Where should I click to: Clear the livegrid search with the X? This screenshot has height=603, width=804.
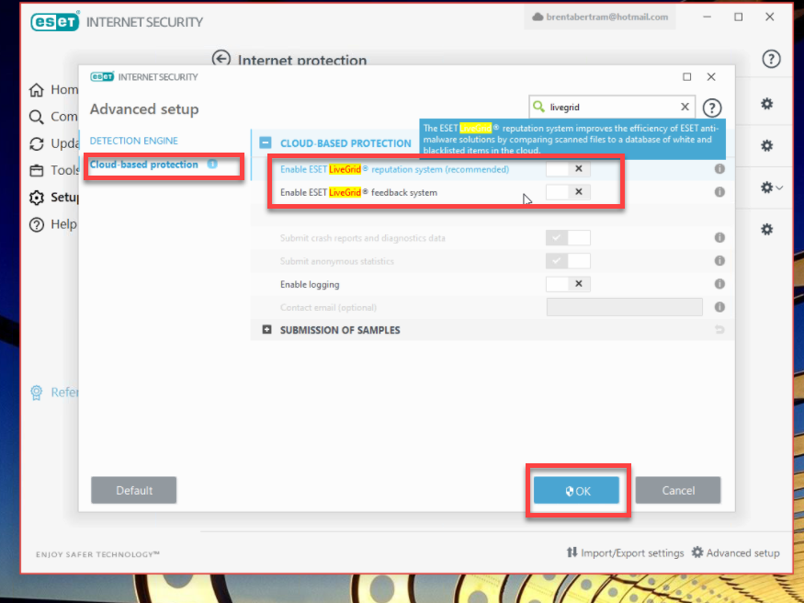tap(685, 107)
